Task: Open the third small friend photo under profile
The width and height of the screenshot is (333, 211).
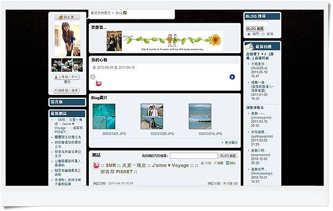Action: pyautogui.click(x=78, y=65)
